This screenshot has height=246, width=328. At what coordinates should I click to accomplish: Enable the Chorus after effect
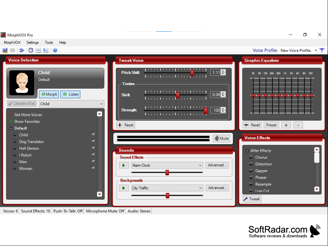point(251,157)
